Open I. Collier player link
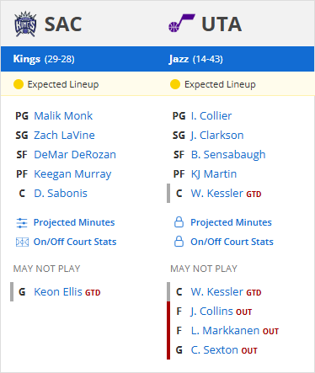Image resolution: width=315 pixels, height=373 pixels. pos(211,115)
